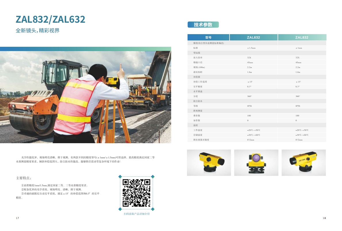Click the 型号 table header cell
The image size is (342, 231).
(208, 37)
